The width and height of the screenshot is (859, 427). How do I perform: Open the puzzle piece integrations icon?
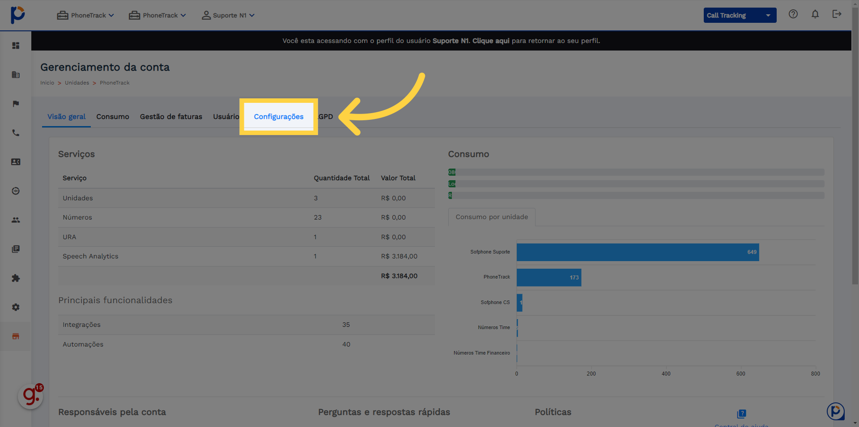click(16, 278)
